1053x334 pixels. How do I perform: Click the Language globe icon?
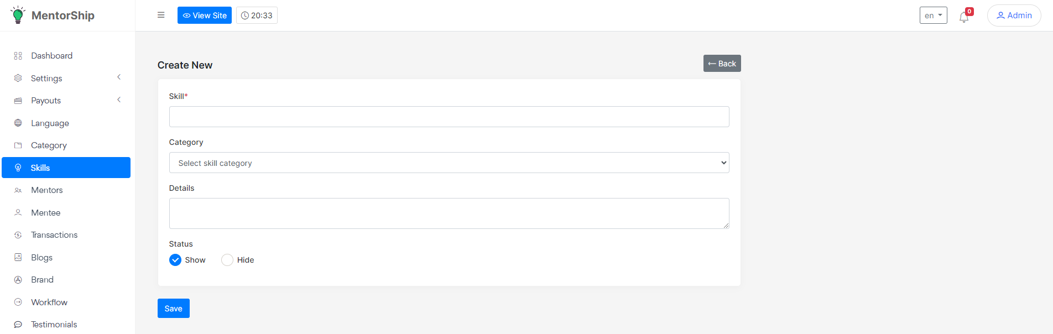click(18, 123)
